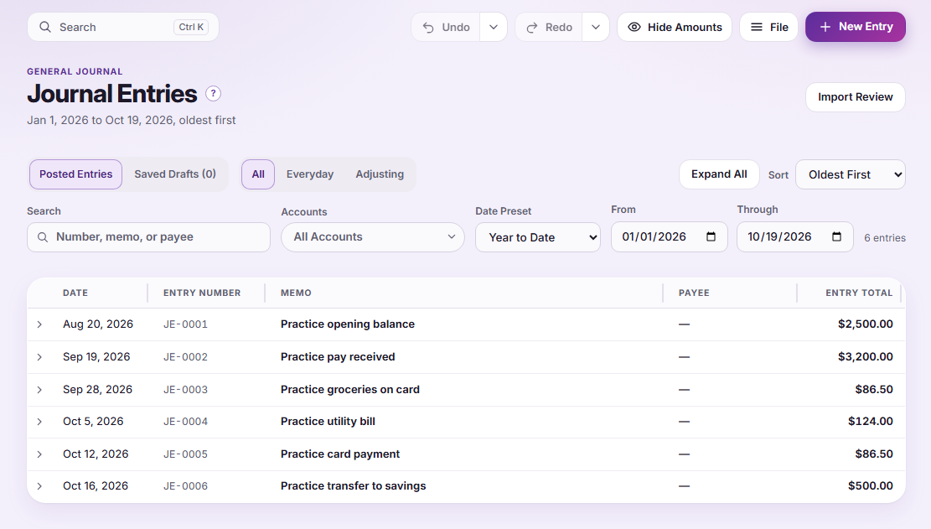Open calendar picker in Through date field
This screenshot has width=931, height=529.
click(836, 237)
